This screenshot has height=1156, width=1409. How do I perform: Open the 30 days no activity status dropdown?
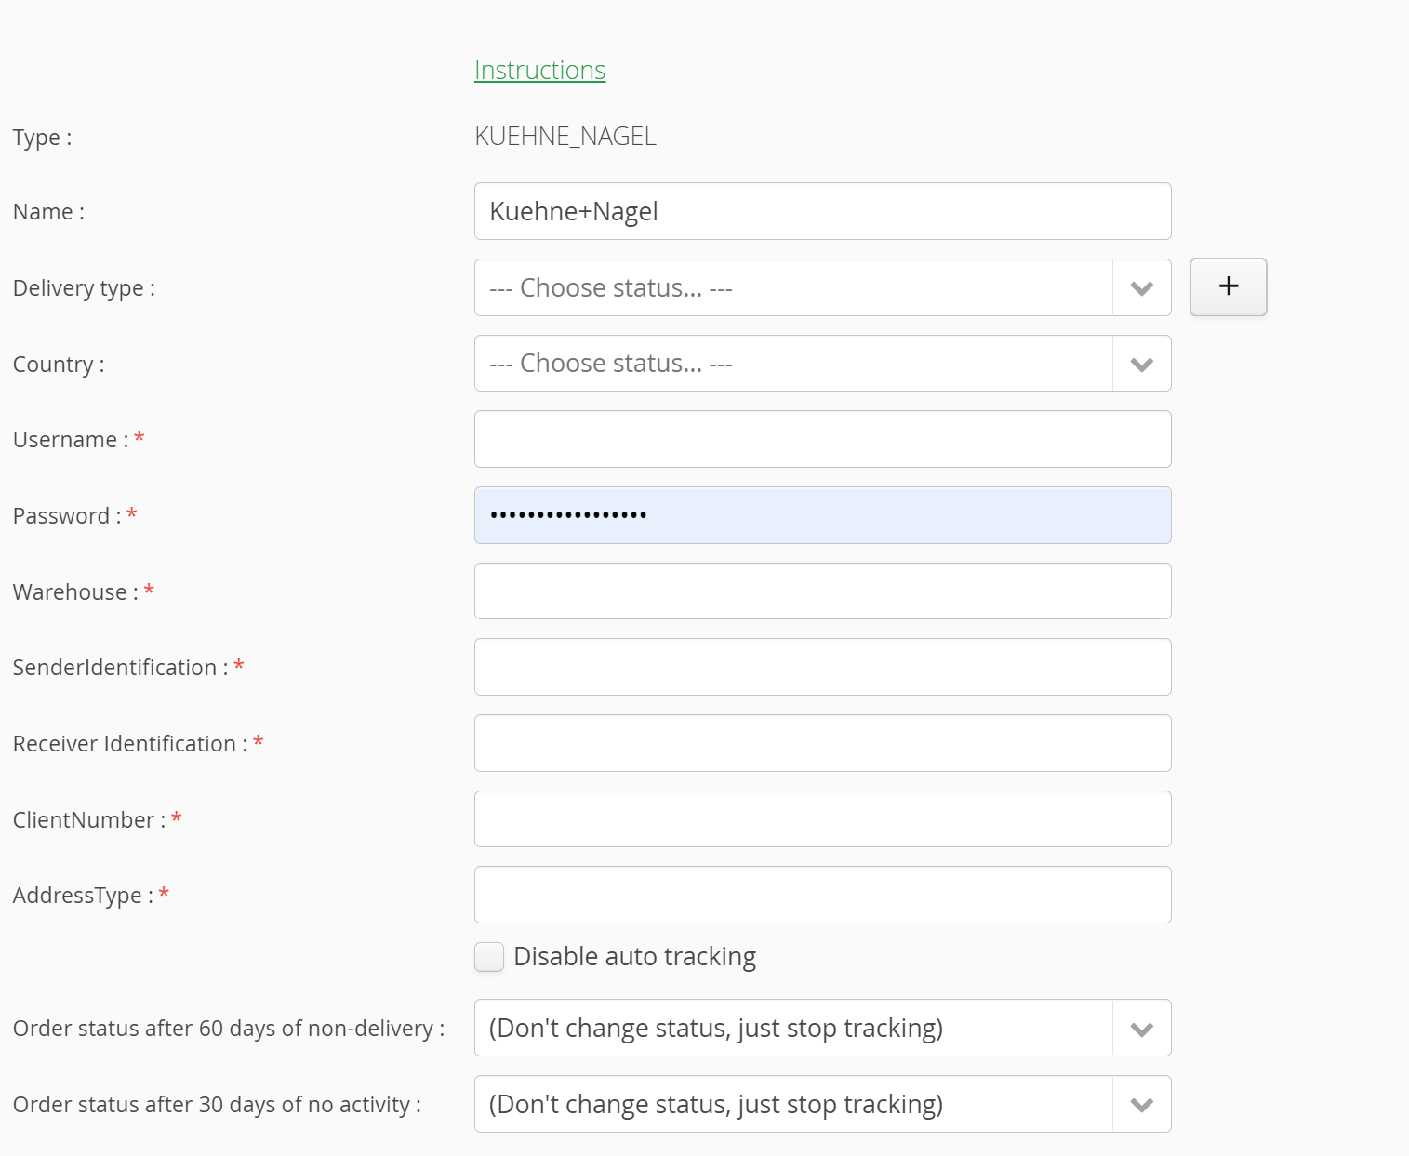tap(822, 1104)
